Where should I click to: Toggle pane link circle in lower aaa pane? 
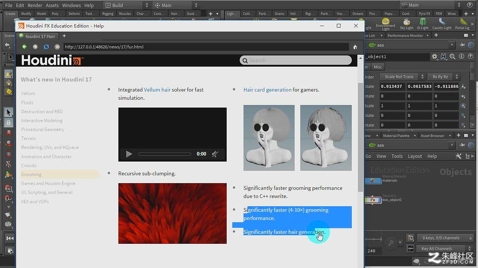471,145
